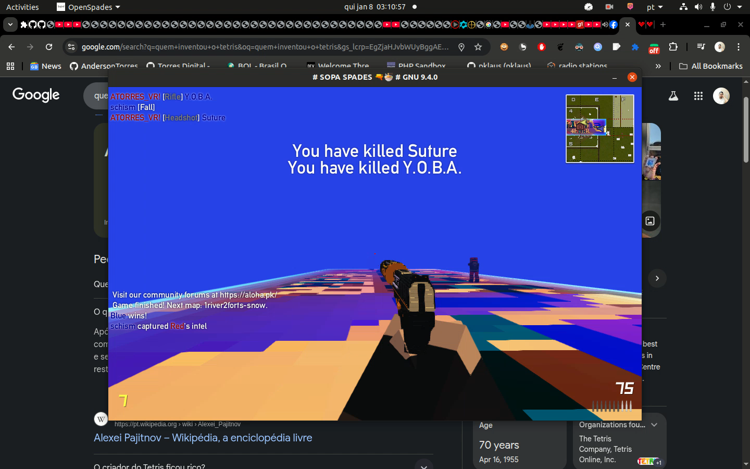Open the Cookie extension icon
Image resolution: width=750 pixels, height=469 pixels.
point(504,47)
